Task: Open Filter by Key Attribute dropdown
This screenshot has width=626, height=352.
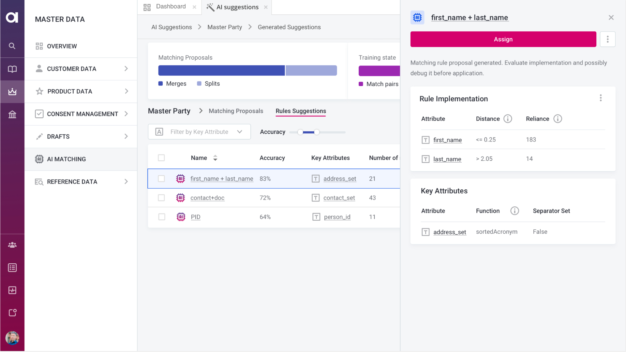Action: click(199, 132)
